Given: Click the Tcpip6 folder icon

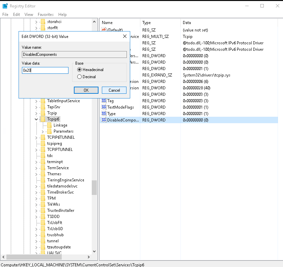Looking at the screenshot, I should pyautogui.click(x=43, y=119).
